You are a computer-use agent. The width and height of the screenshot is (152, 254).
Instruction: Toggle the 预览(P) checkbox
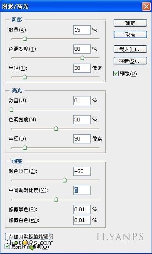[116, 74]
